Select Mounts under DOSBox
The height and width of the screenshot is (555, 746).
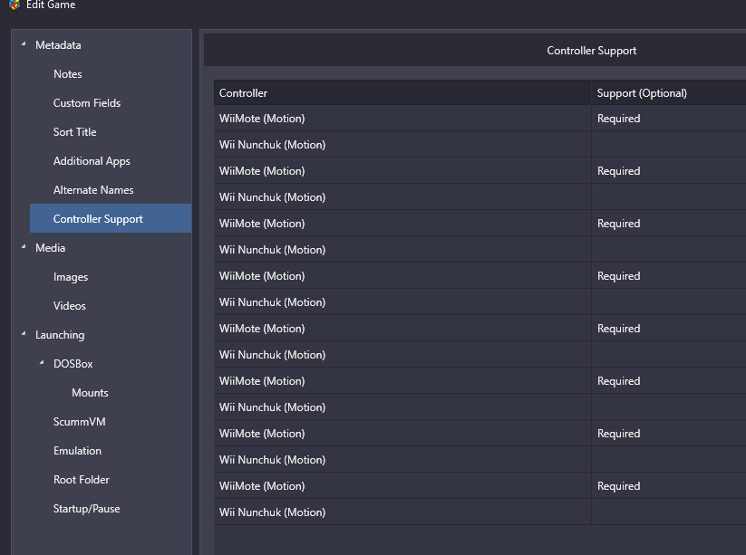click(90, 393)
